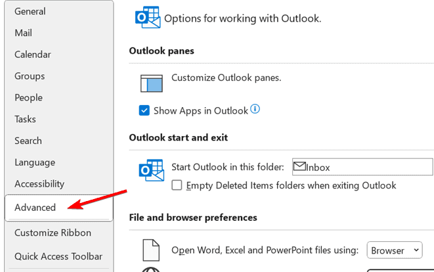Click the Browser dropdown chevron arrow
Image resolution: width=434 pixels, height=272 pixels.
point(416,250)
